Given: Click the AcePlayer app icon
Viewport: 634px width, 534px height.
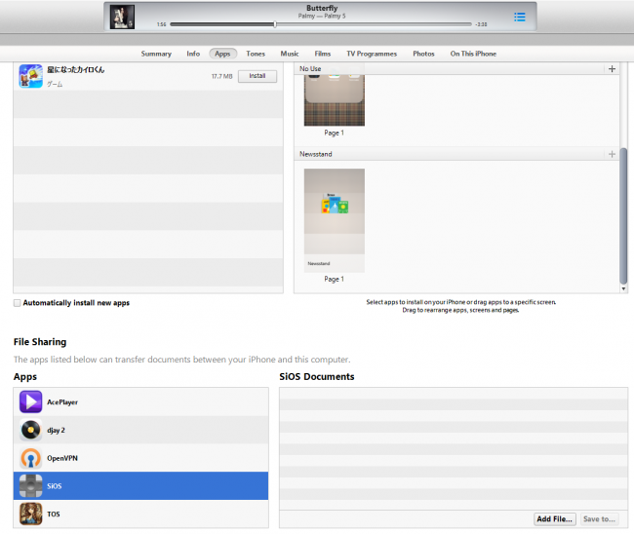Looking at the screenshot, I should click(31, 401).
